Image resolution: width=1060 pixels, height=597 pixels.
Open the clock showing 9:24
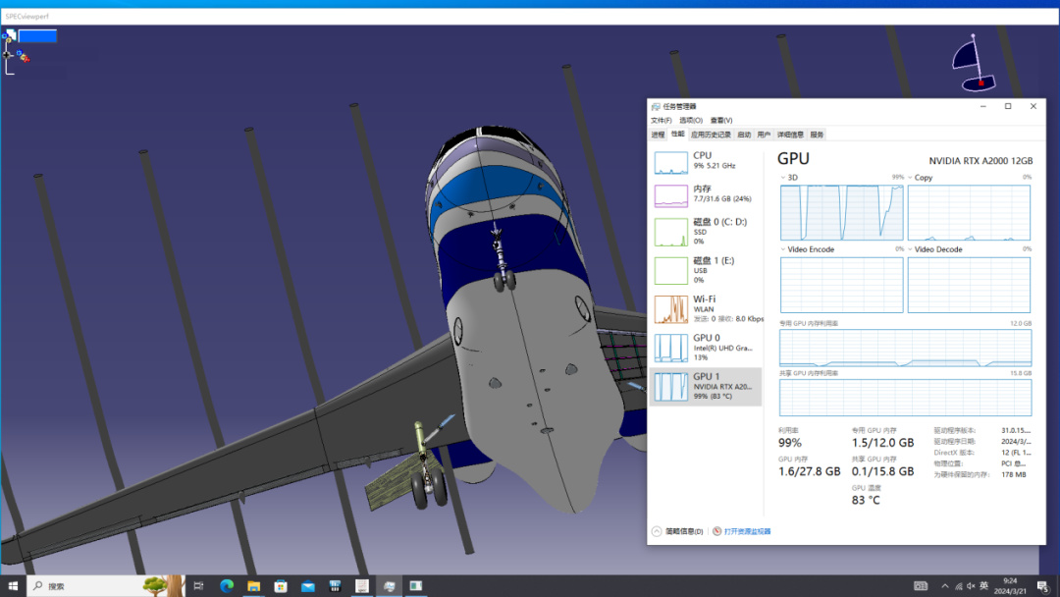pyautogui.click(x=1010, y=586)
